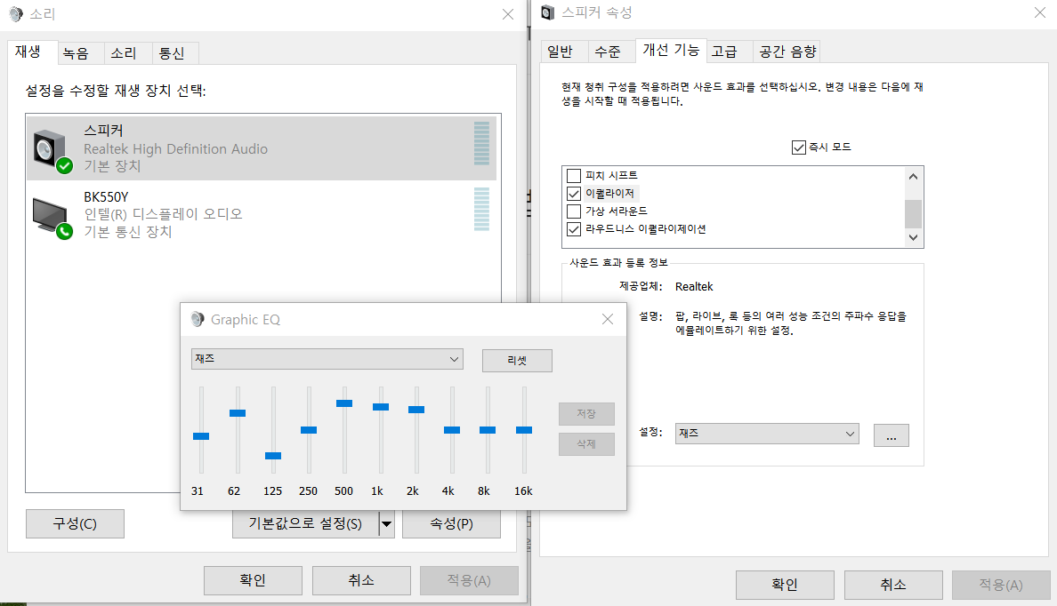Viewport: 1057px width, 606px height.
Task: Close the 스피커 속성 window
Action: (1040, 12)
